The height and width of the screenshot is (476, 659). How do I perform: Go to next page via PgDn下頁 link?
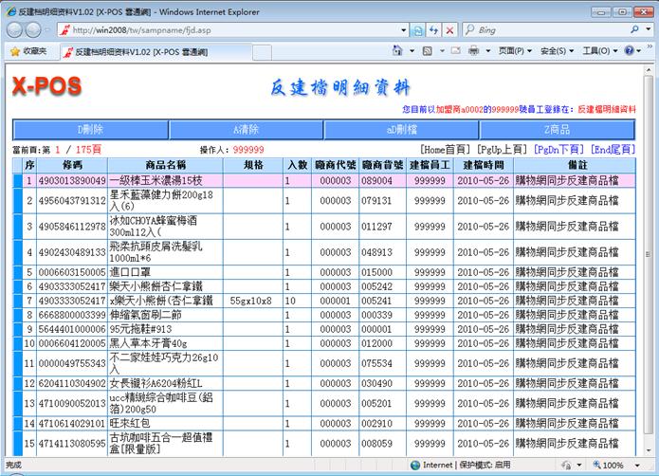pyautogui.click(x=558, y=150)
